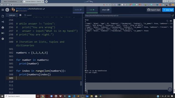The width and height of the screenshot is (175, 98).
Task: Open the version control sidebar icon
Action: [x=3, y=22]
